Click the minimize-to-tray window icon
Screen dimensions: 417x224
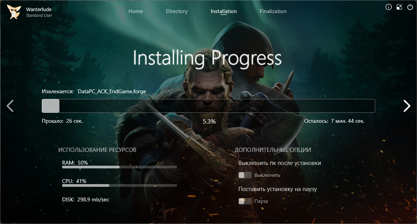[399, 7]
